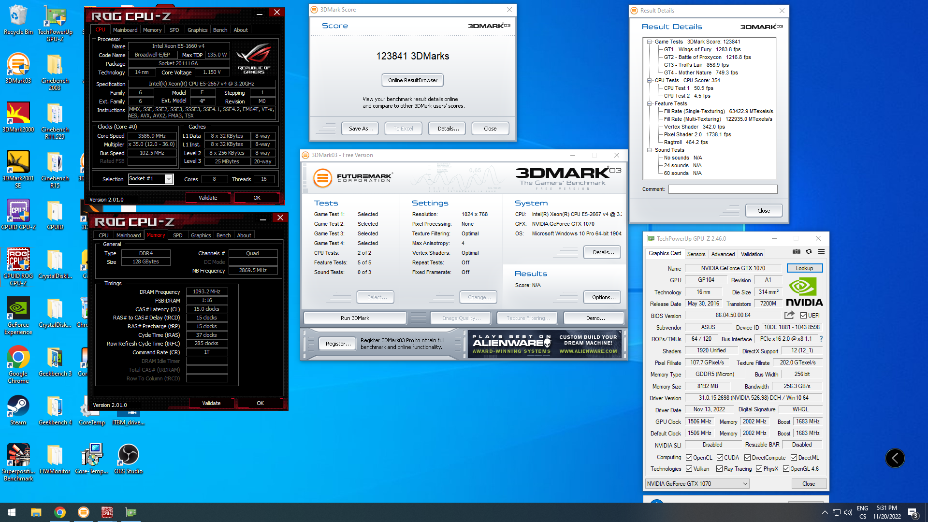This screenshot has width=928, height=522.
Task: Toggle the OpenGL 4.6 checkbox
Action: pyautogui.click(x=786, y=468)
